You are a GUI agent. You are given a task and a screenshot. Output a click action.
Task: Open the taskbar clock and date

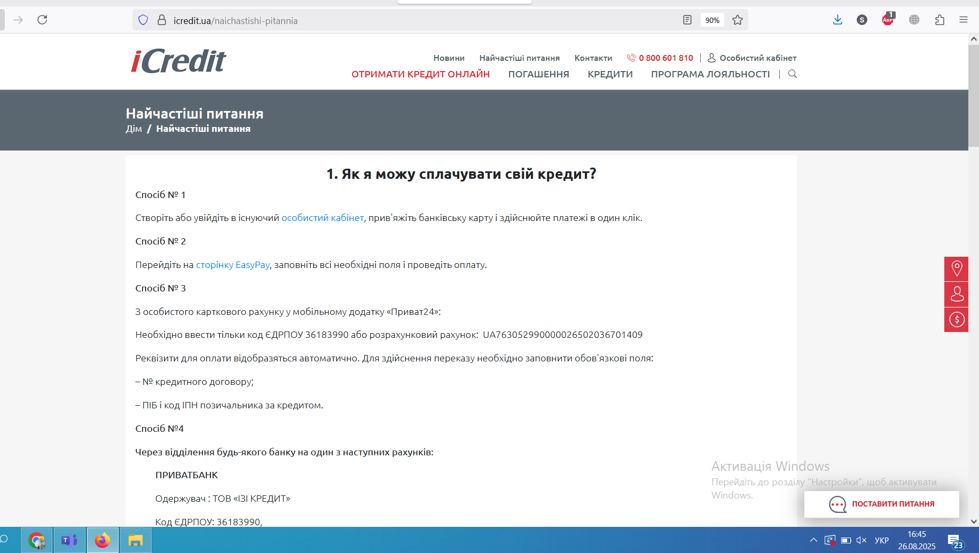coord(917,540)
